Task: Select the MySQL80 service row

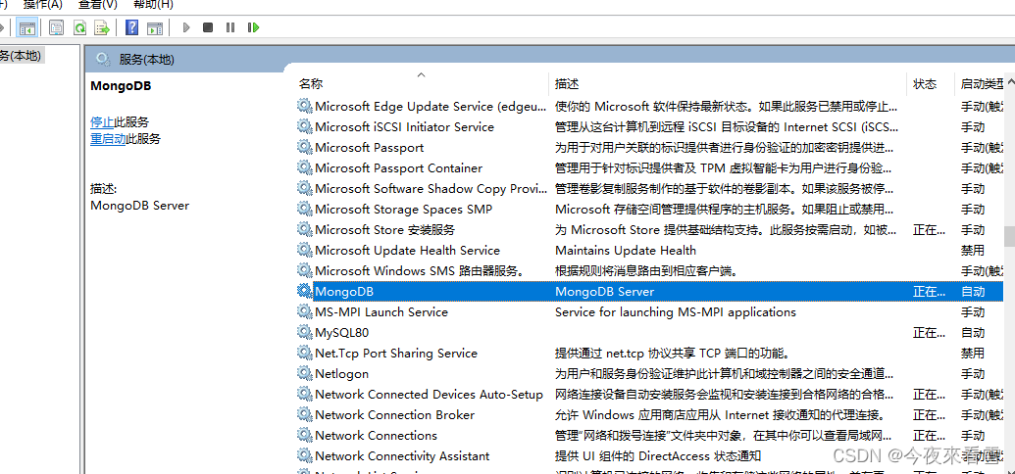Action: tap(341, 333)
